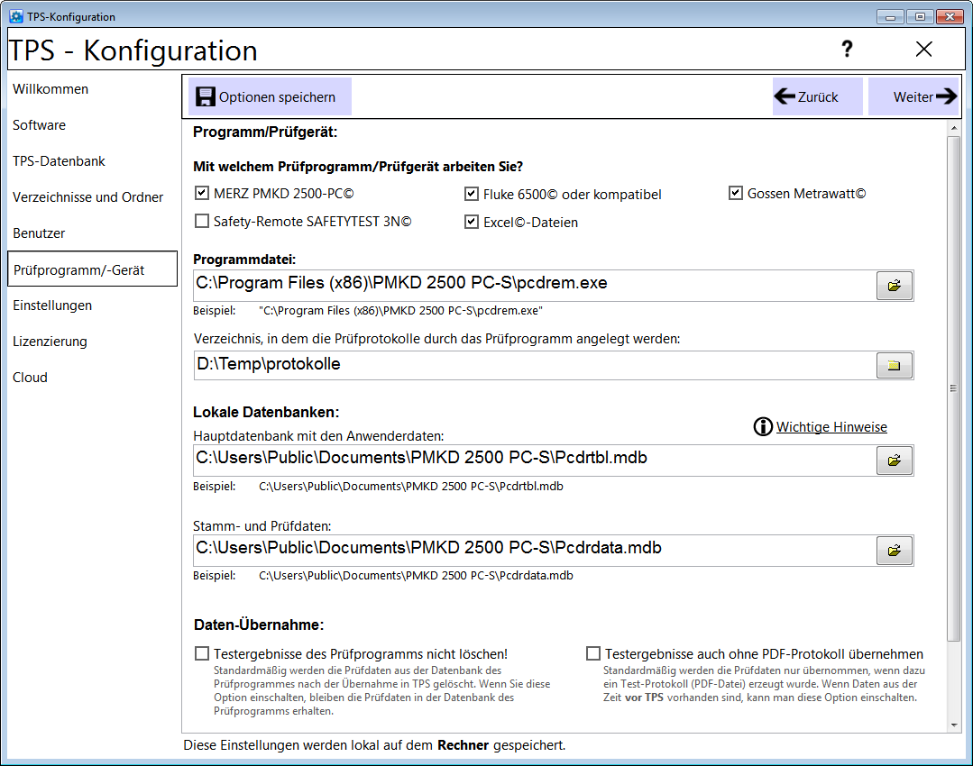
Task: Select the Prüfprogramm/-Gerät section
Action: pyautogui.click(x=93, y=269)
